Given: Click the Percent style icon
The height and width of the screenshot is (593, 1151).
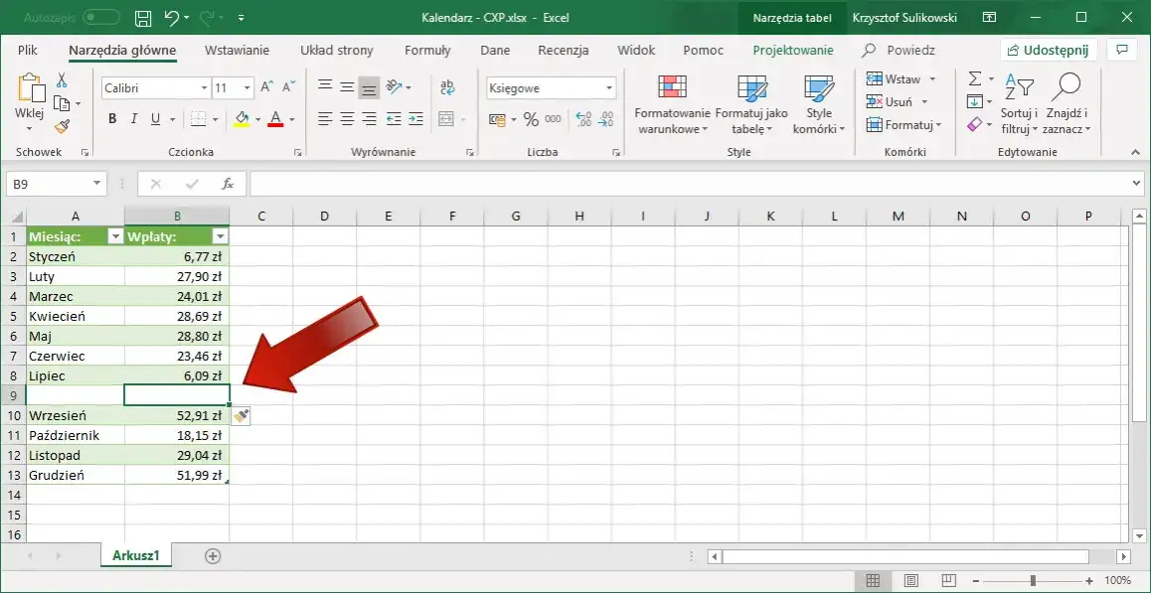Looking at the screenshot, I should click(531, 119).
